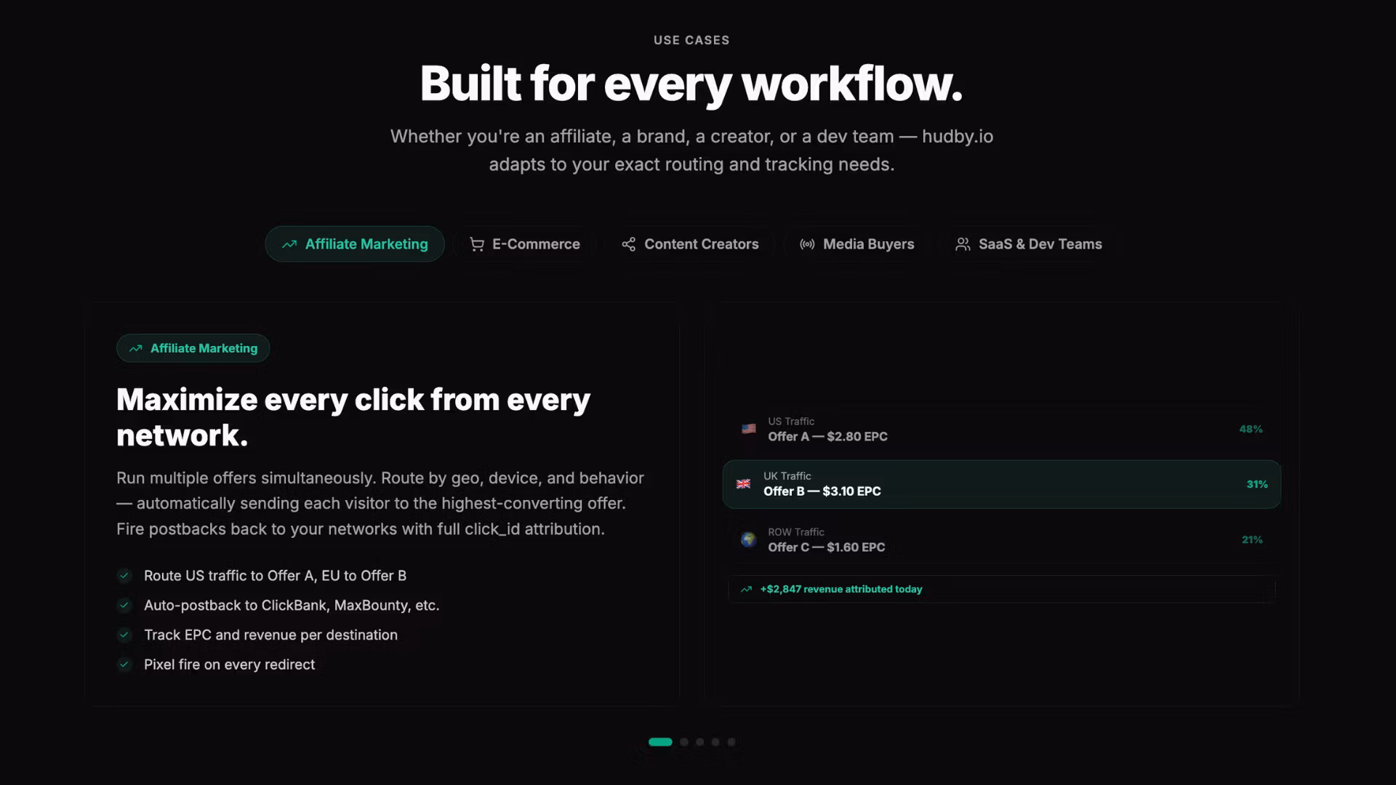This screenshot has height=785, width=1396.
Task: Select the Affiliate Marketing tab
Action: [x=355, y=244]
